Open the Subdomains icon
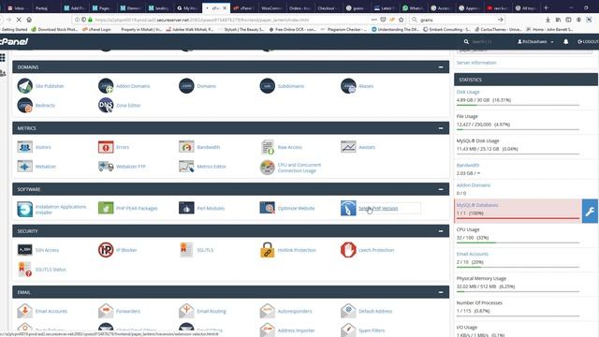This screenshot has width=599, height=337. pos(268,85)
